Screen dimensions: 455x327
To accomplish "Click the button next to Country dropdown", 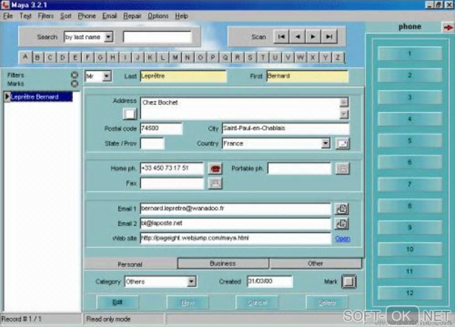I will pyautogui.click(x=343, y=143).
